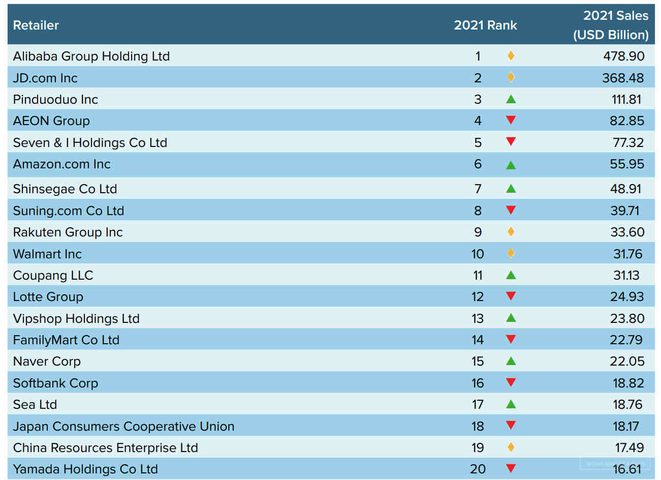Click the orange diamond for Walmart Inc
The image size is (661, 480).
coord(511,253)
